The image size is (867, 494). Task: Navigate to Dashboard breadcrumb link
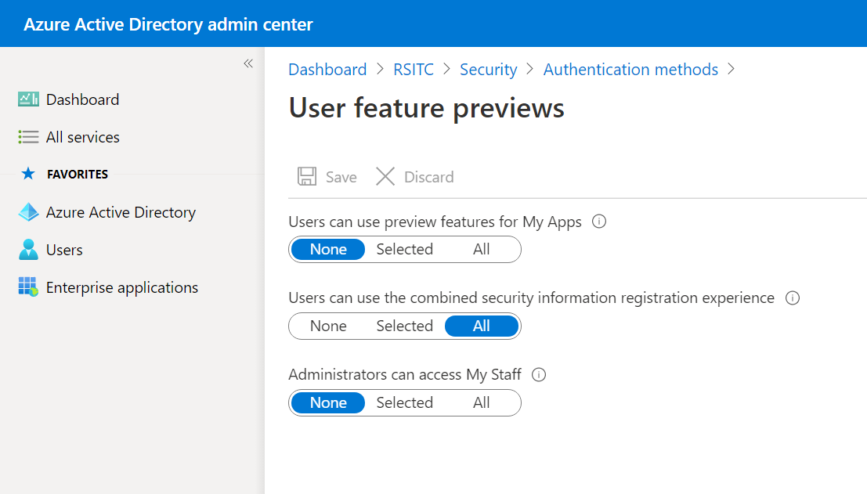pos(327,70)
